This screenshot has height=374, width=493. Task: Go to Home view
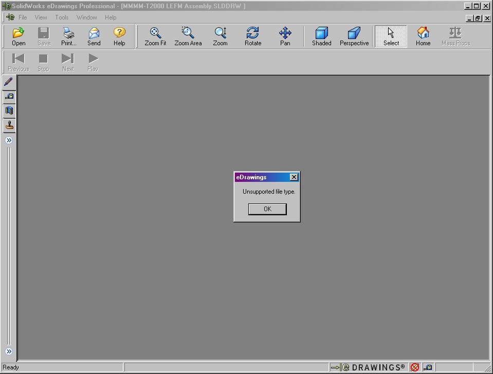tap(423, 36)
